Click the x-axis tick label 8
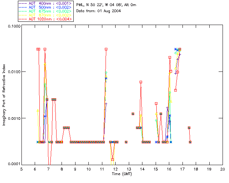The height and width of the screenshot is (183, 229). click(x=62, y=169)
